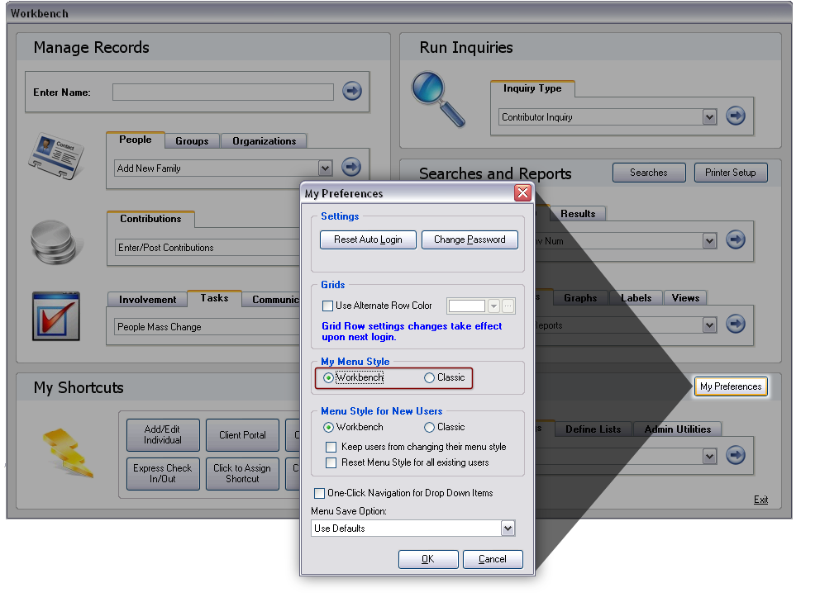Click the go arrow next to Contributor Inquiry
This screenshot has height=602, width=820.
[x=736, y=116]
